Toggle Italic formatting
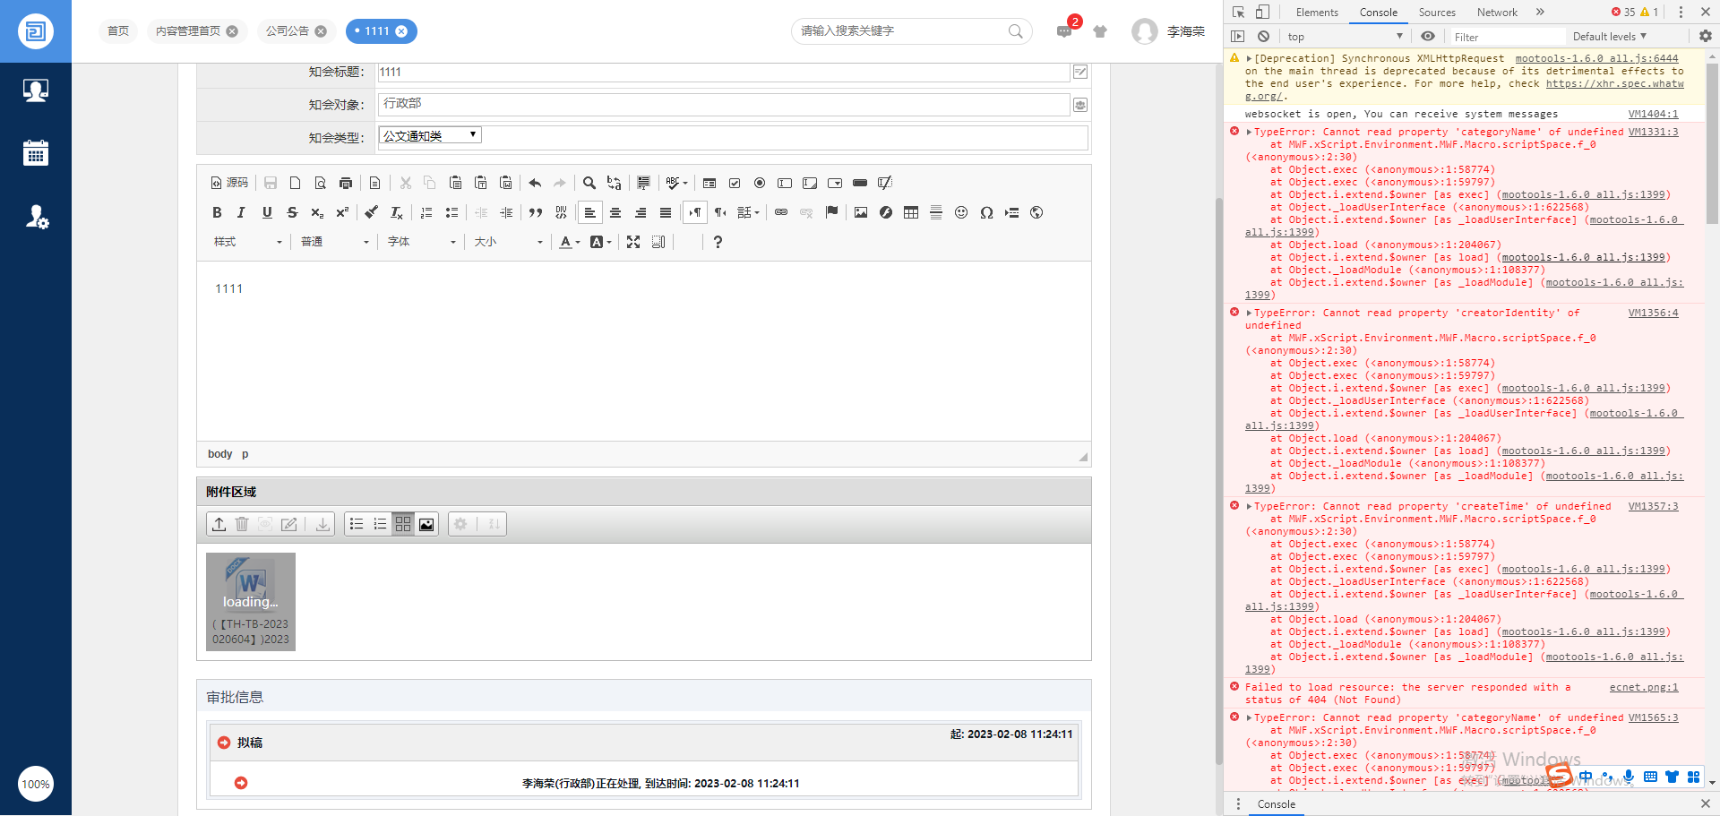Viewport: 1720px width, 816px height. coord(242,212)
